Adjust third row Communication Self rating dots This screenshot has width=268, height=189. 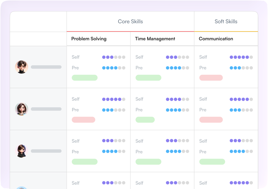(241, 141)
